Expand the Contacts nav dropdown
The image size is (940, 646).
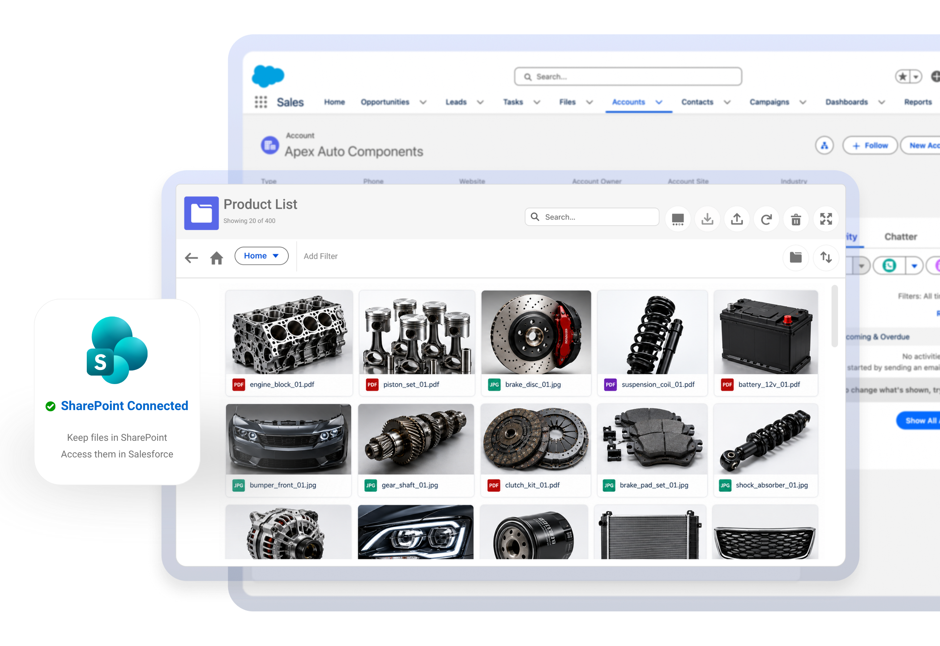coord(727,102)
